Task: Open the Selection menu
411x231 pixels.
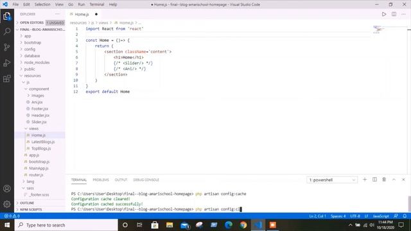Action: click(42, 4)
